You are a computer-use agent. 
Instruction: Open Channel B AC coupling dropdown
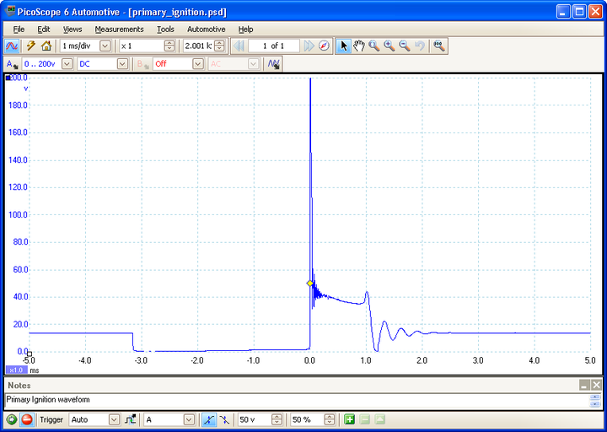[253, 64]
